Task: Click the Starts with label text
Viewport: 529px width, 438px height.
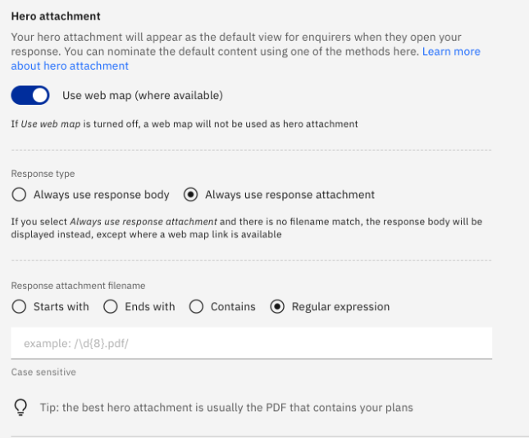Action: pos(61,307)
